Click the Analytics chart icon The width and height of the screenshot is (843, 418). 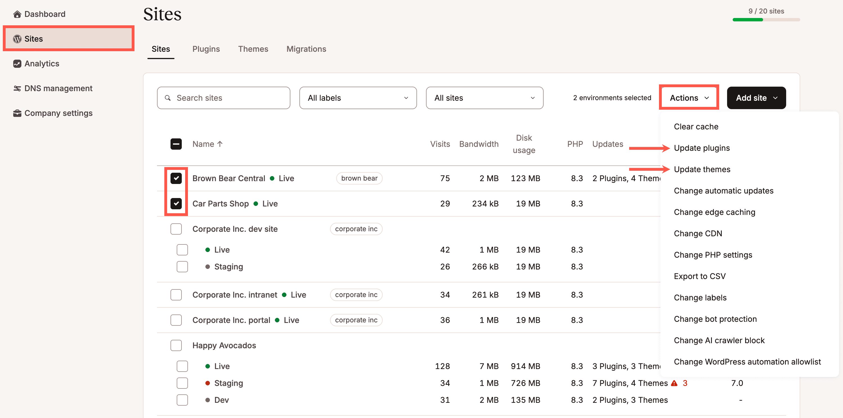tap(17, 64)
